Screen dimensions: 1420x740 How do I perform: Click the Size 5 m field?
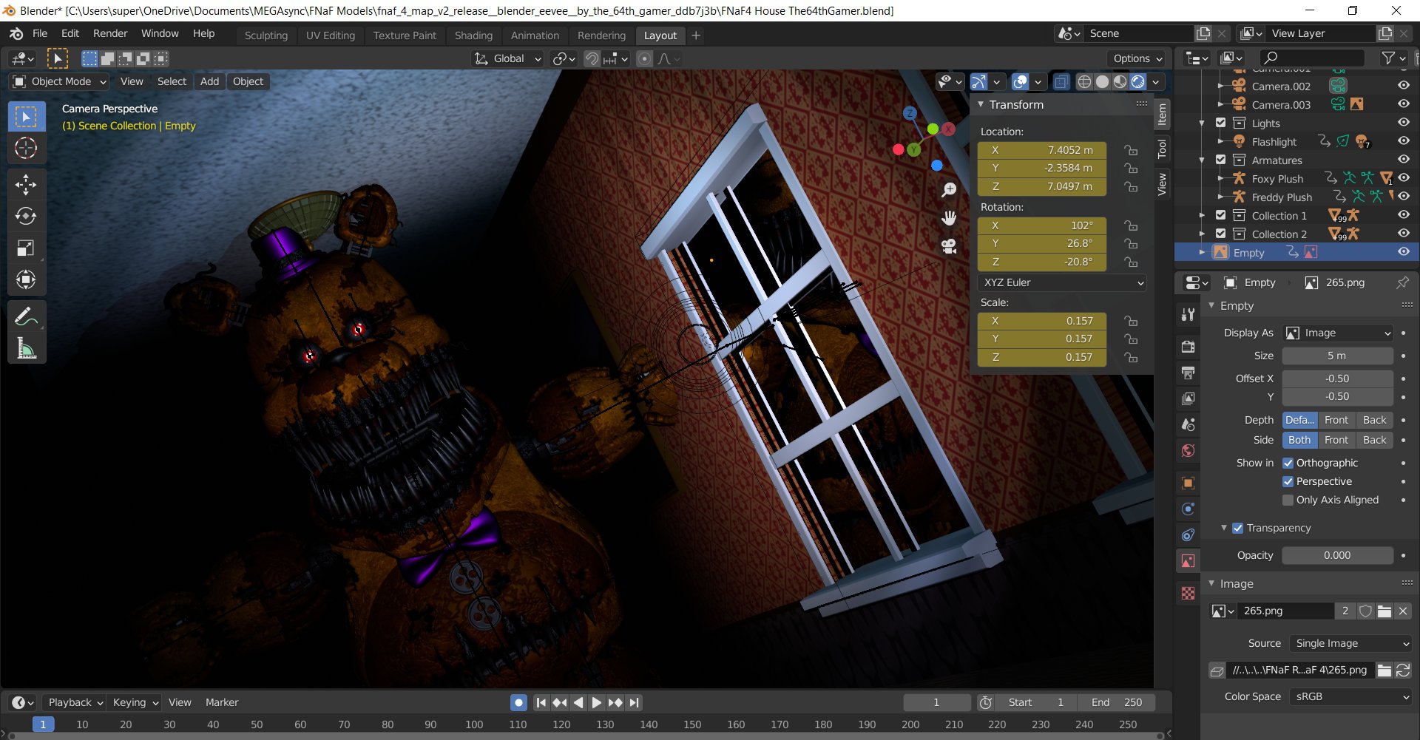(x=1337, y=356)
